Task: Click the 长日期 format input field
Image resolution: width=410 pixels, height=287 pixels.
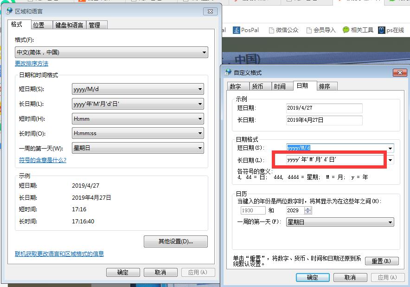Action: (x=329, y=160)
